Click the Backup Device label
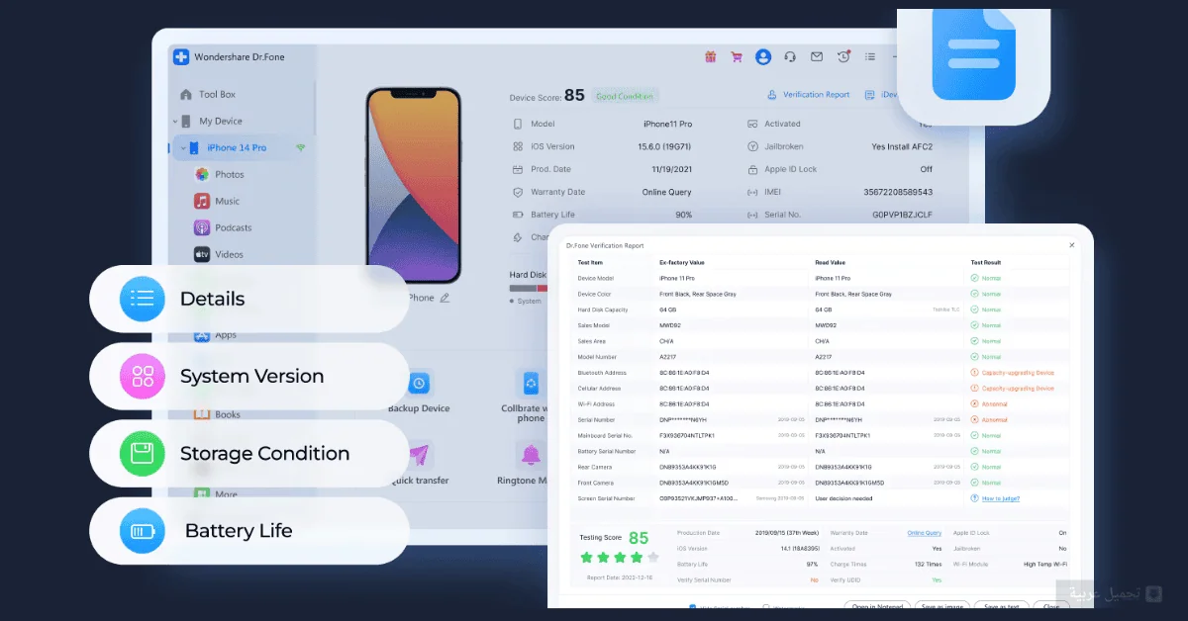This screenshot has height=621, width=1188. tap(419, 408)
